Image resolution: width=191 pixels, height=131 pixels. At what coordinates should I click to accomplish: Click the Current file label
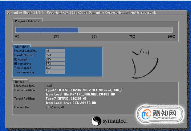click(x=21, y=107)
